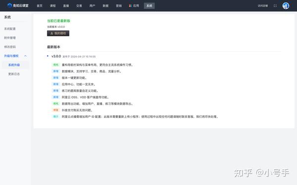Select the highlighted 系统 tab in top bar
Viewport: 297px width, 185px height.
click(x=149, y=5)
